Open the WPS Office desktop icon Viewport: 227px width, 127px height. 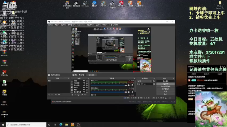point(4,73)
